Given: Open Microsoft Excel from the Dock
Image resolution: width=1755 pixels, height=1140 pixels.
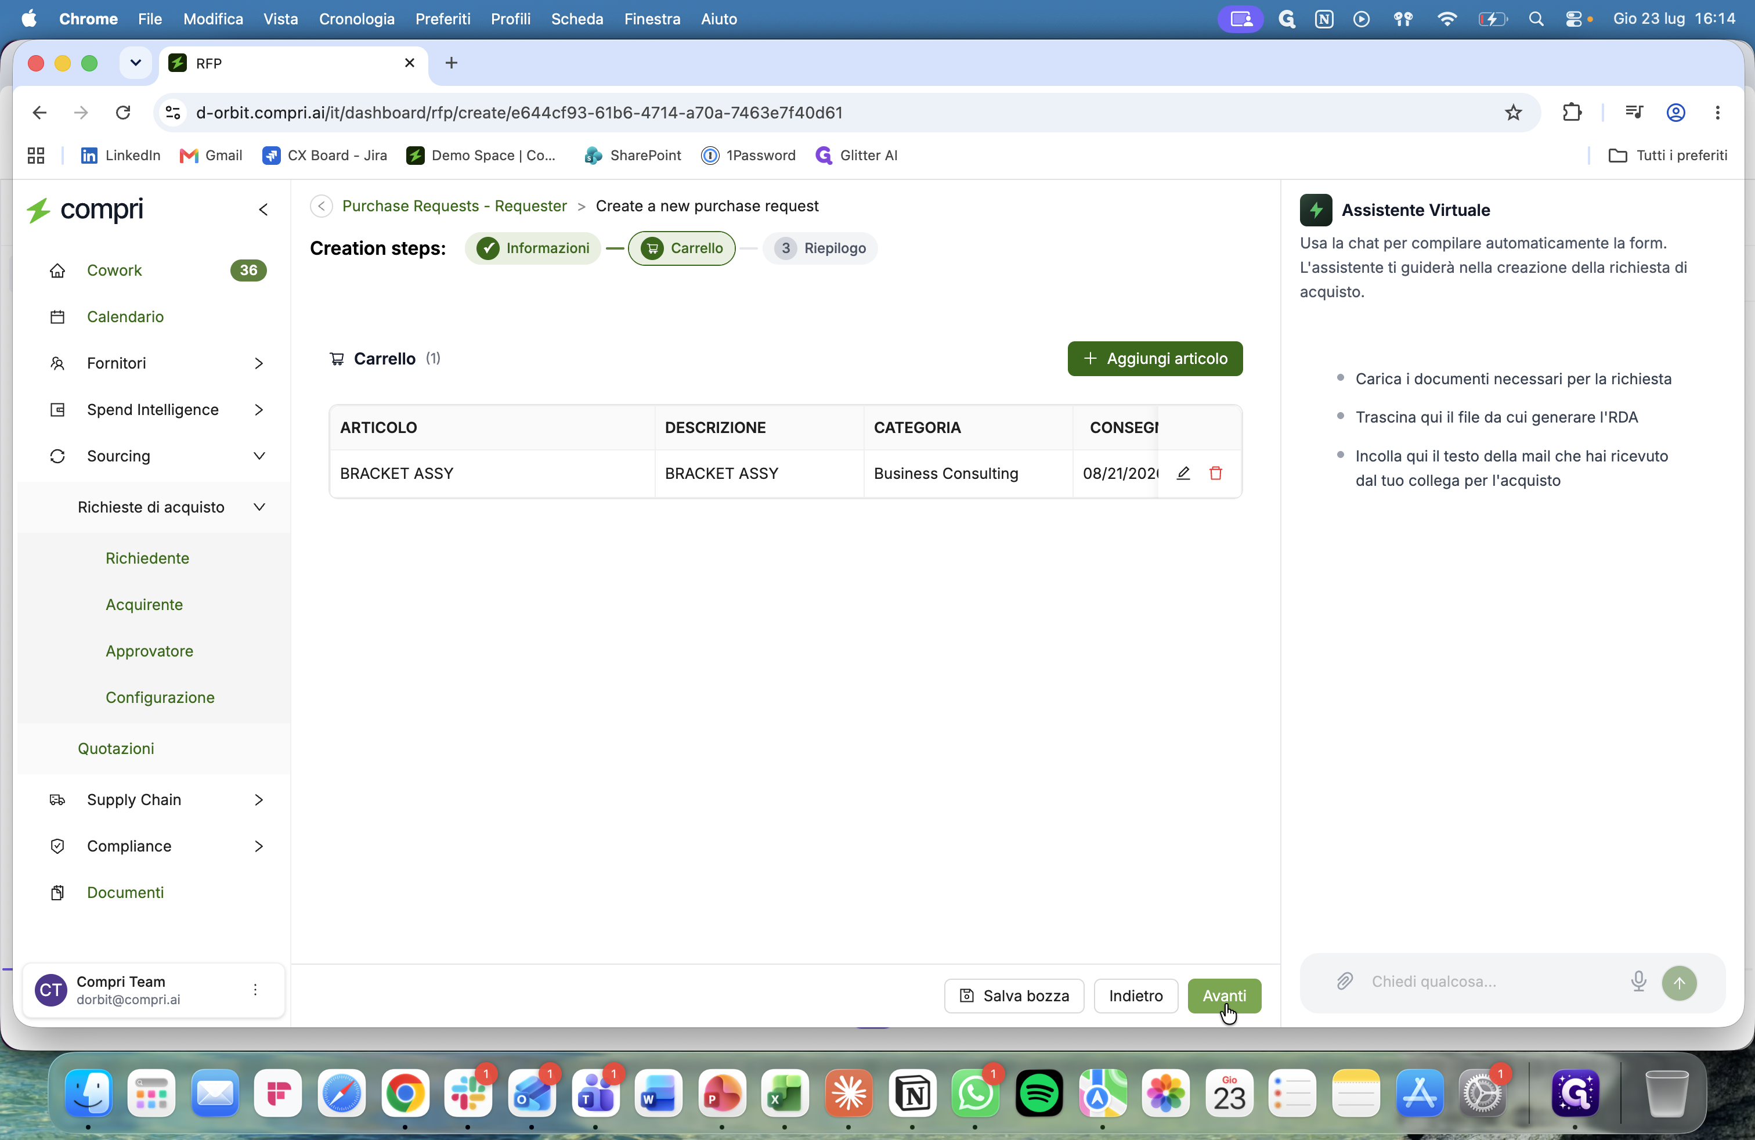Looking at the screenshot, I should point(785,1093).
